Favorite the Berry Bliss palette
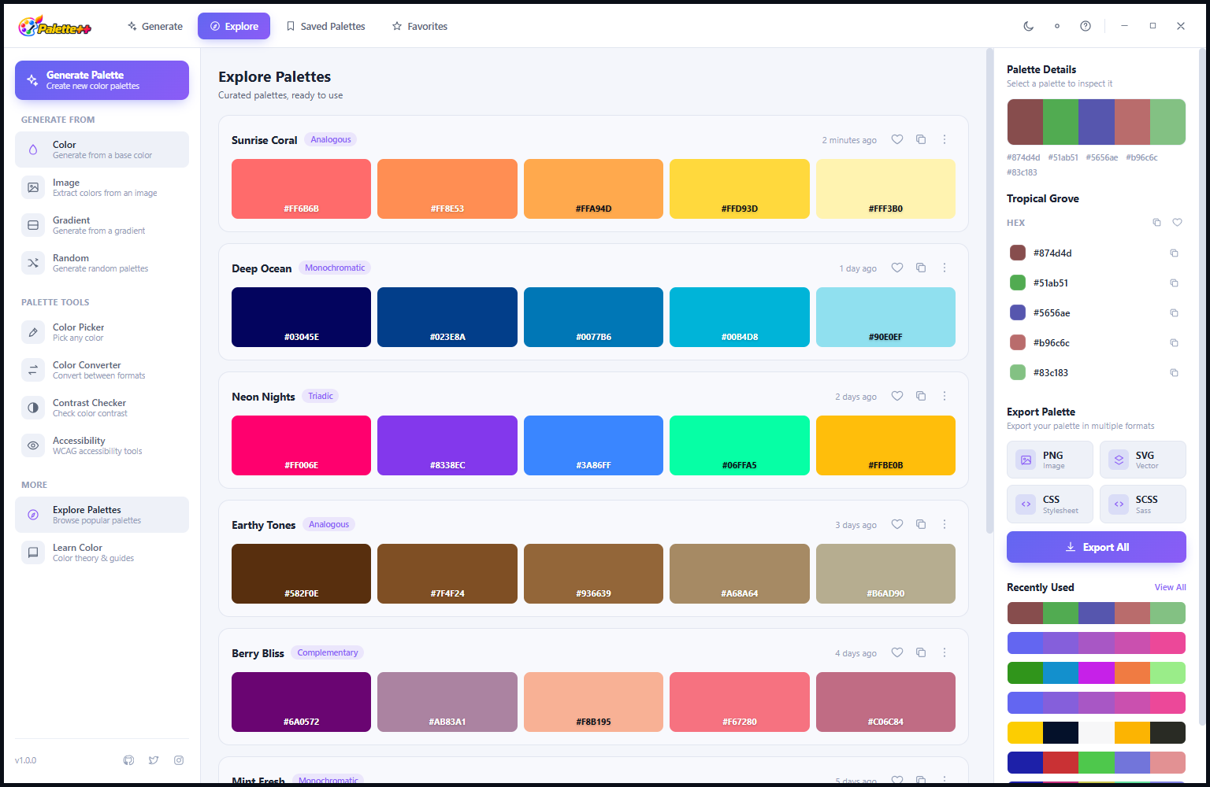Viewport: 1210px width, 787px height. coord(897,652)
